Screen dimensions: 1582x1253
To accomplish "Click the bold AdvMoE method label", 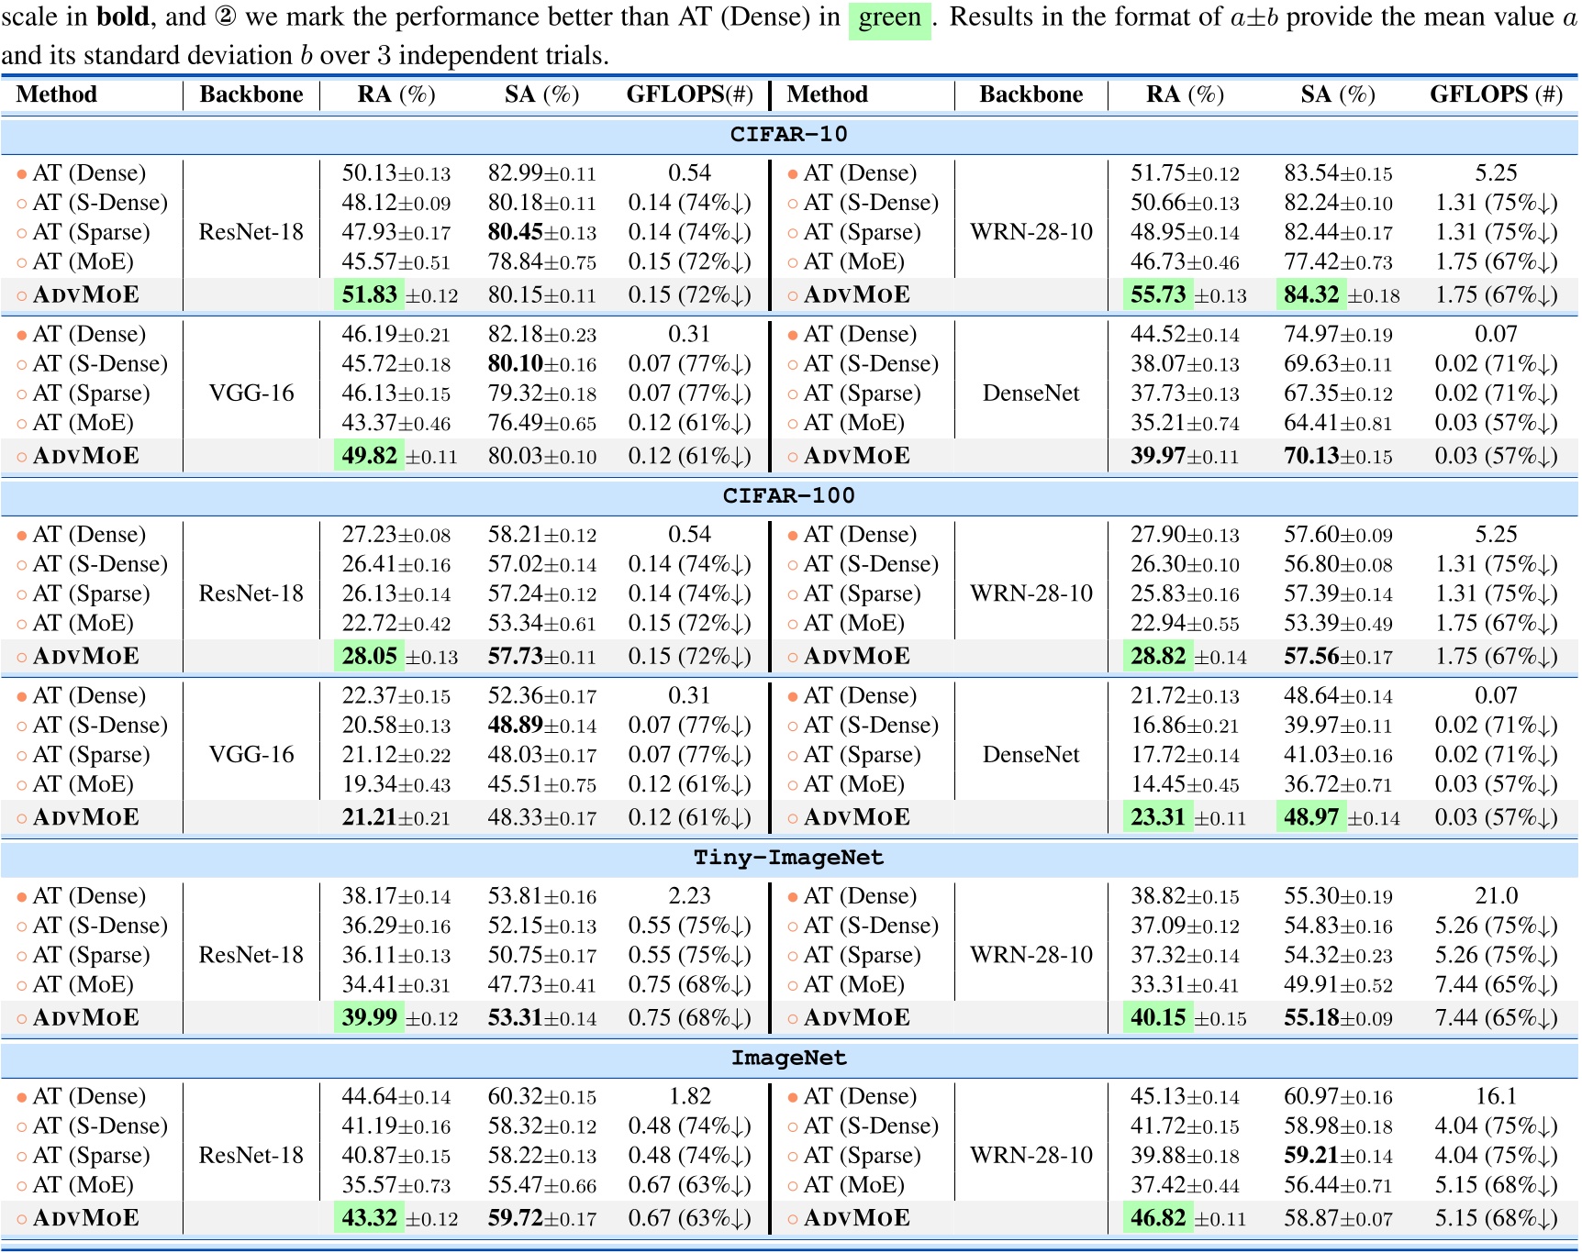I will (x=88, y=295).
